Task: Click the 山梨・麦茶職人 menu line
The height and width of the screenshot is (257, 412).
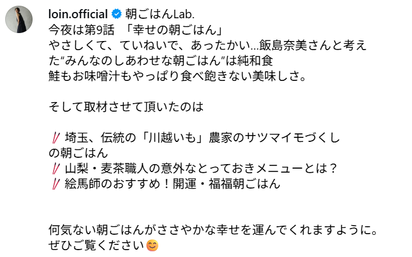Action: (x=199, y=169)
